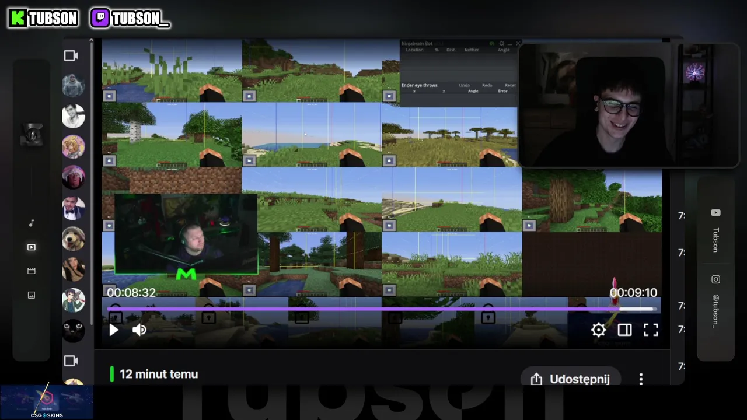Select the blonde cartoon character avatar
Screen dimensions: 747x420
[x=74, y=146]
